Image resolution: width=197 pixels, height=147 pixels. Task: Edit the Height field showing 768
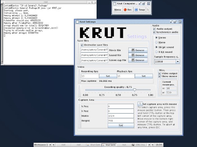[x=121, y=121]
